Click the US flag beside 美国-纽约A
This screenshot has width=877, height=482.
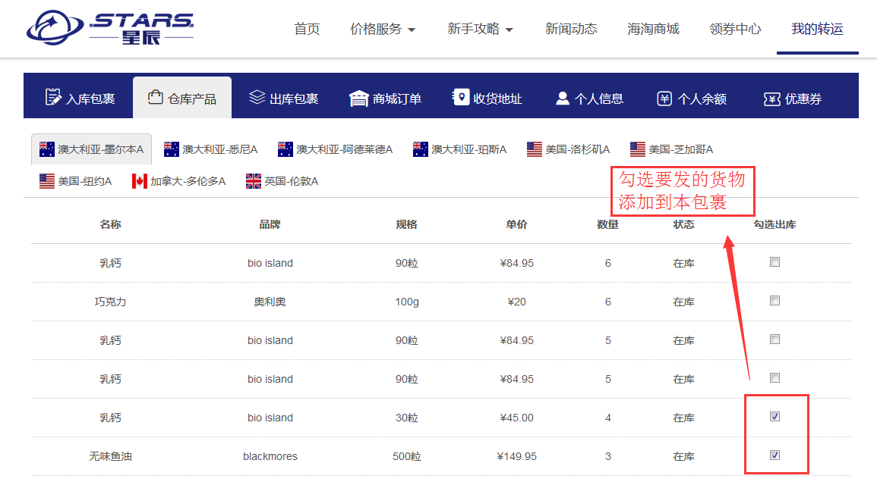(x=47, y=181)
